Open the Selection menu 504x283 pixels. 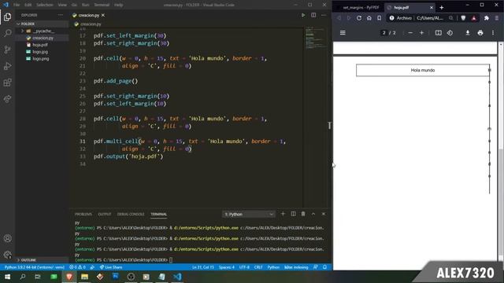[x=44, y=5]
